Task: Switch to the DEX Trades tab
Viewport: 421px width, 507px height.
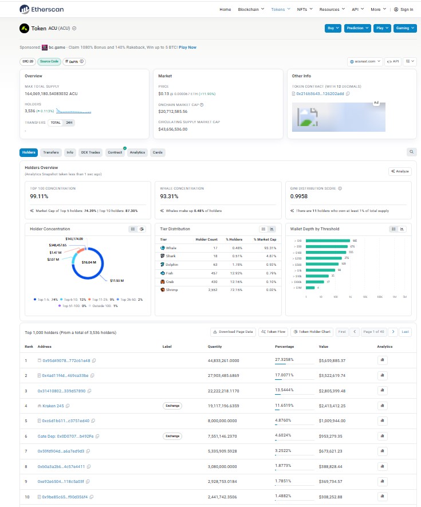Action: (x=91, y=152)
